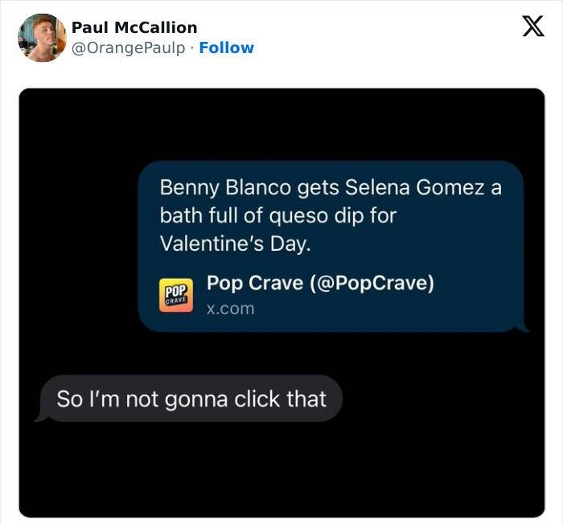This screenshot has width=563, height=524.
Task: Click the word "gets" in the blue bubble
Action: coord(318,187)
